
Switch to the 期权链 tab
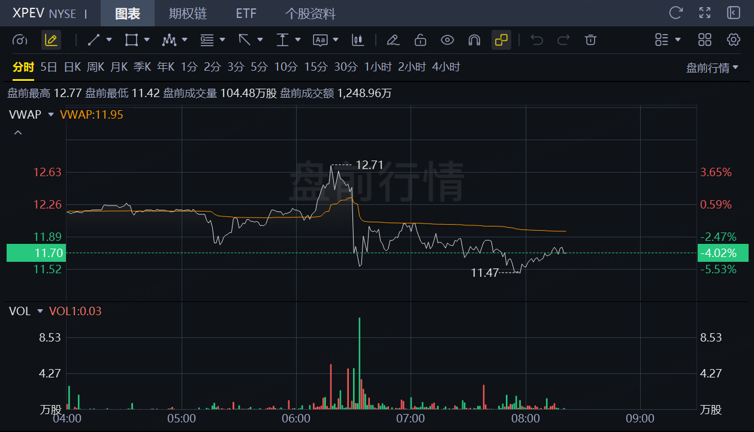coord(188,13)
